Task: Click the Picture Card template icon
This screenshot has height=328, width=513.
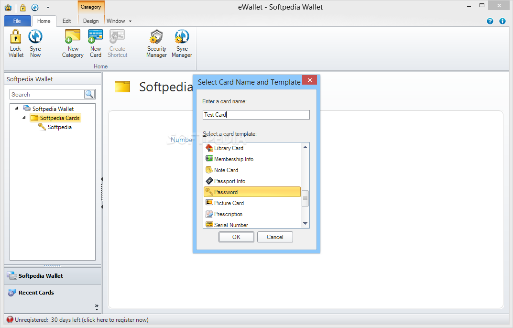Action: (209, 203)
